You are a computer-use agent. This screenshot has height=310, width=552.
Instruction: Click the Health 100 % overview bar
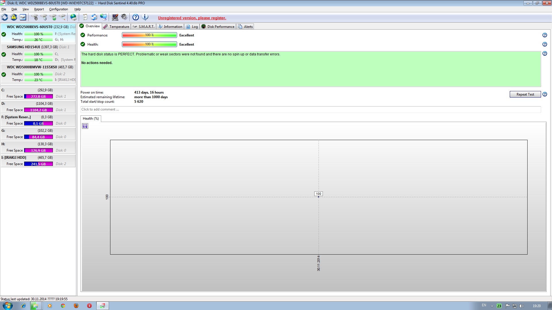tap(149, 44)
